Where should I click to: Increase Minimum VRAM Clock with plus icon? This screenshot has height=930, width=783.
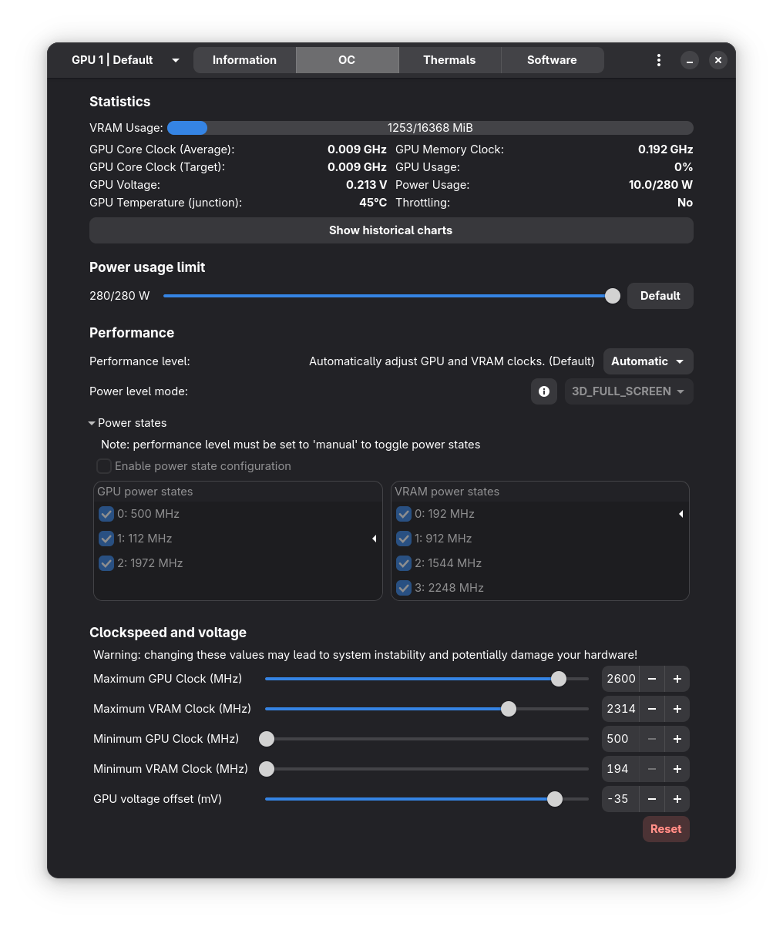point(677,769)
